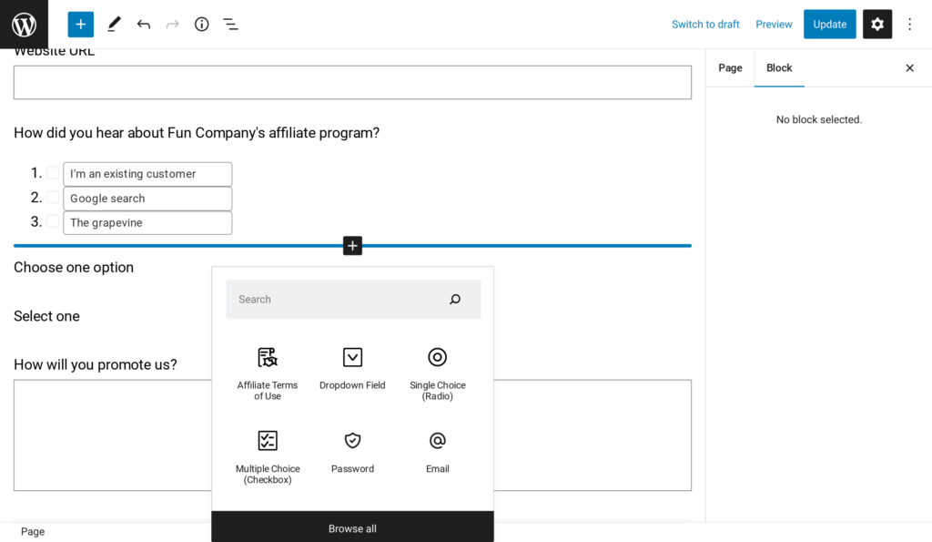The height and width of the screenshot is (542, 932).
Task: Undo last change with arrow icon
Action: point(143,25)
